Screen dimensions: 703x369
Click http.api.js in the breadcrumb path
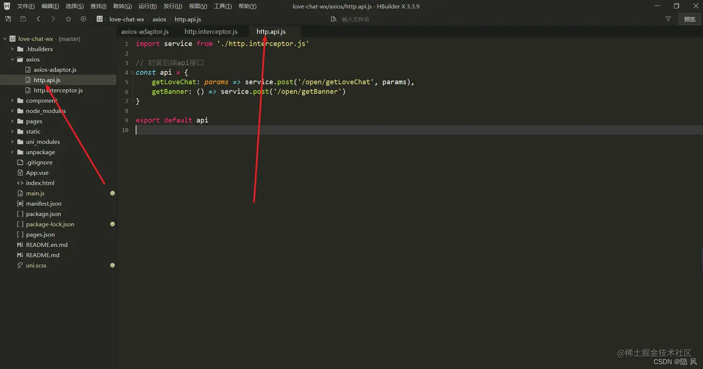(188, 19)
